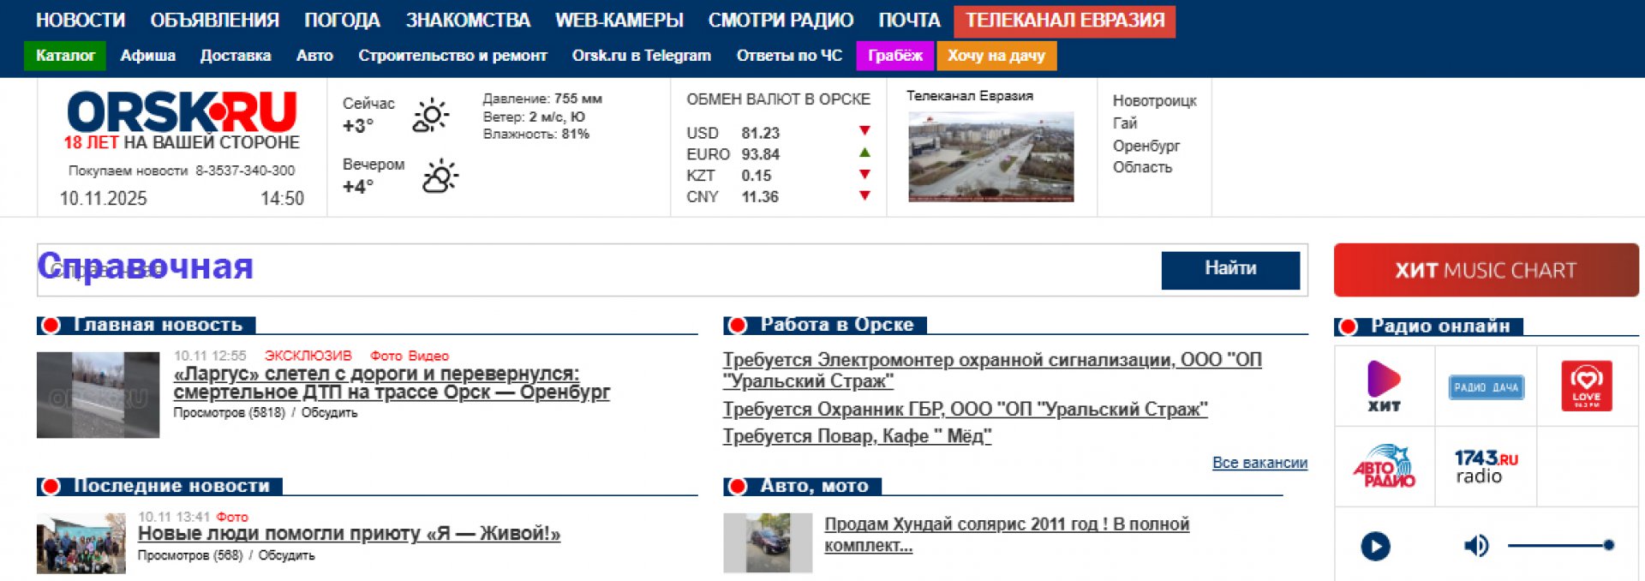Screen dimensions: 1645x581
Task: Select the Love Radio station icon
Action: click(1586, 386)
